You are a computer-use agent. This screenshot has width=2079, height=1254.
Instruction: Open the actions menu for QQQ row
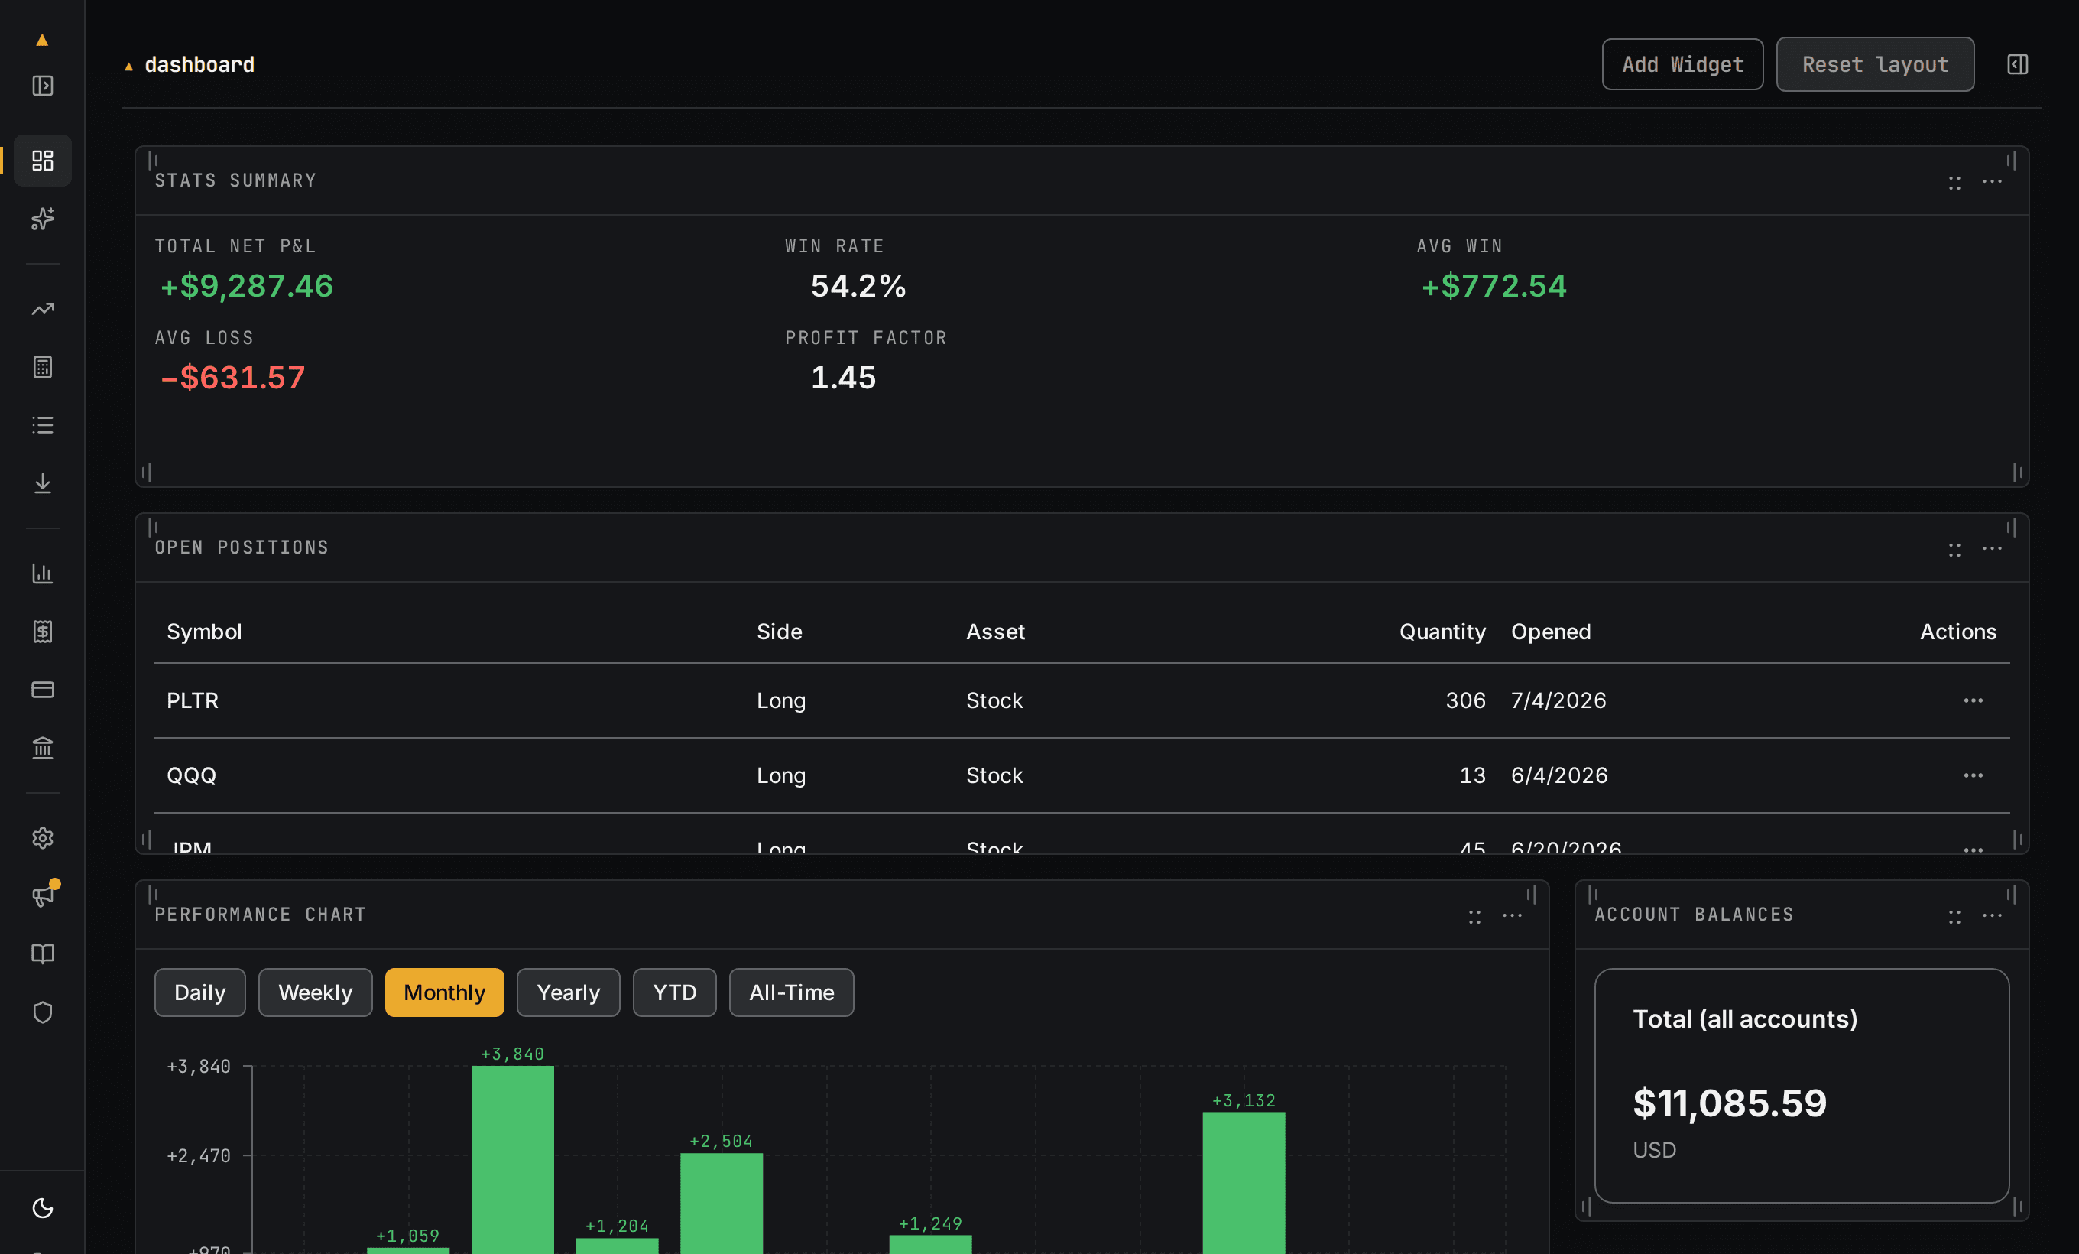[x=1973, y=775]
